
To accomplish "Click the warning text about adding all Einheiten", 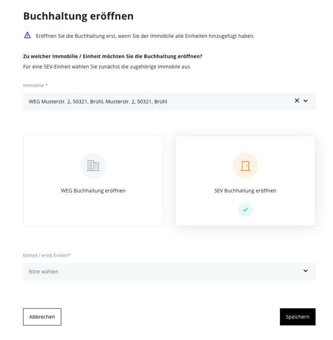I will click(x=145, y=36).
